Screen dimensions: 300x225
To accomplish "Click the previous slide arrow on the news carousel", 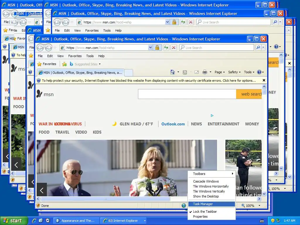I will click(x=42, y=190).
